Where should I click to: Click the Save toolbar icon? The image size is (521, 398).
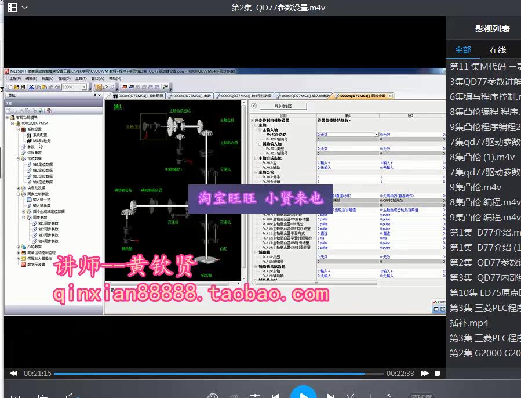click(x=23, y=87)
